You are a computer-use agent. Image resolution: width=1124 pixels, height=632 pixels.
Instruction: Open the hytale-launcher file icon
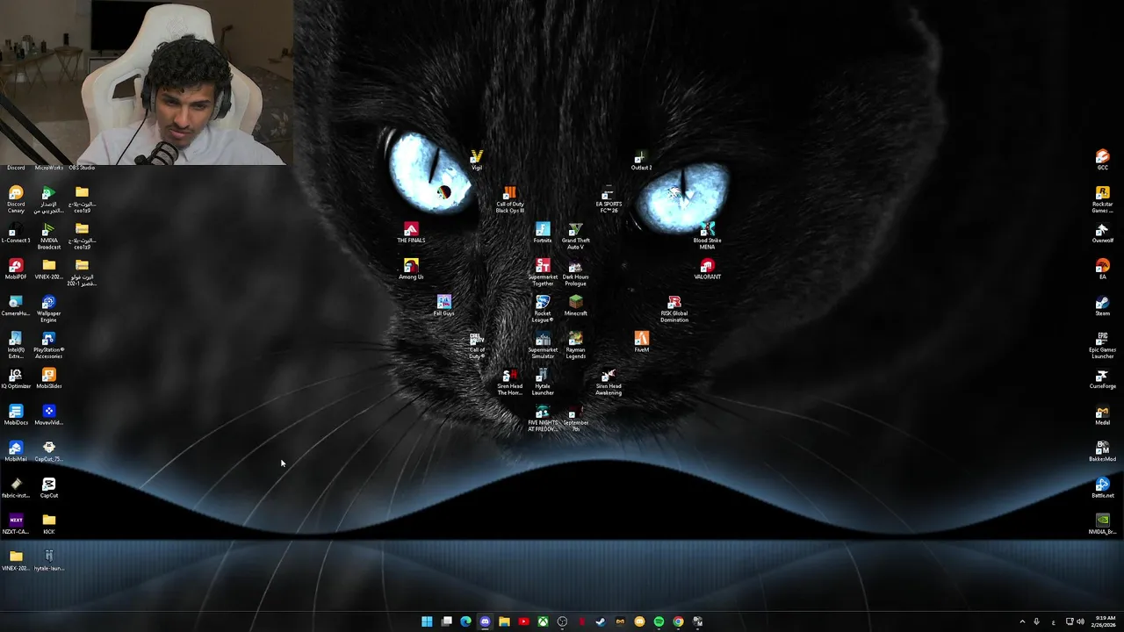pos(49,561)
